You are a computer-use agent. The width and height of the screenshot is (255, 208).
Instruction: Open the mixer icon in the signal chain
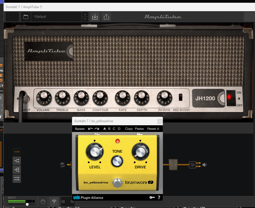click(192, 165)
